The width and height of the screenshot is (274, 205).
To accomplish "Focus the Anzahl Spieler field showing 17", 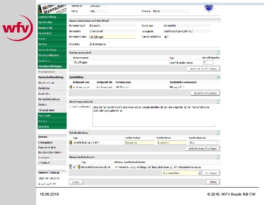I will (x=208, y=62).
